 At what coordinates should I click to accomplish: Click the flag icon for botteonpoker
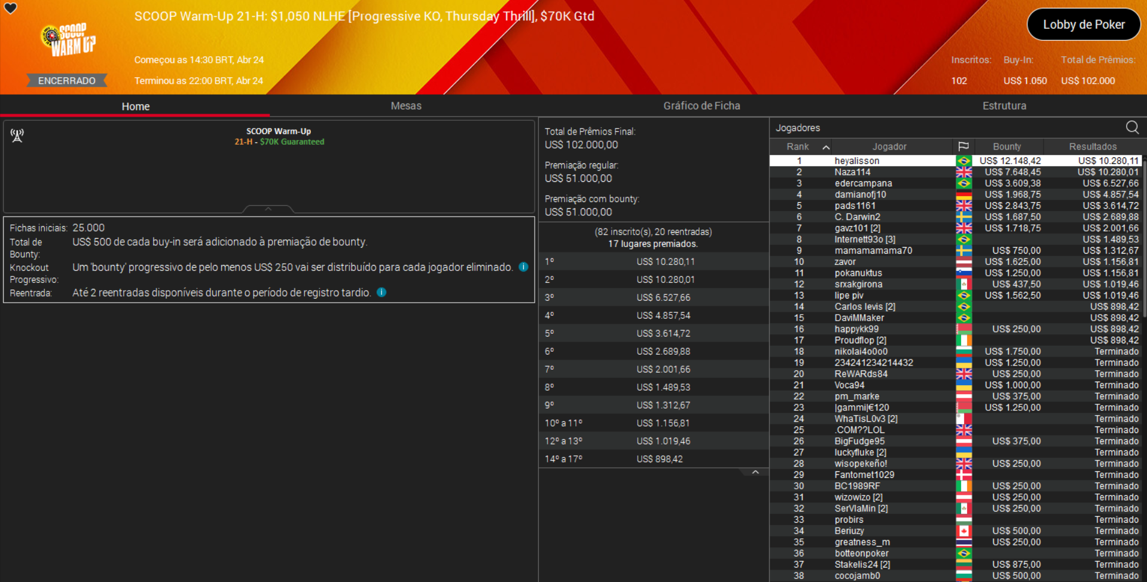point(963,553)
